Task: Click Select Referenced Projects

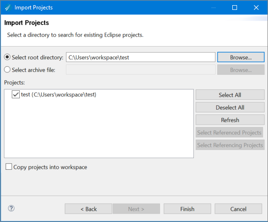Action: coord(229,133)
